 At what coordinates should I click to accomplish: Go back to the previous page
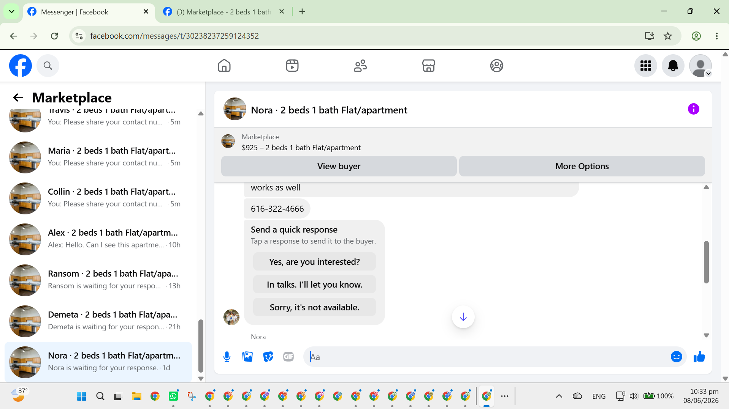click(x=13, y=36)
